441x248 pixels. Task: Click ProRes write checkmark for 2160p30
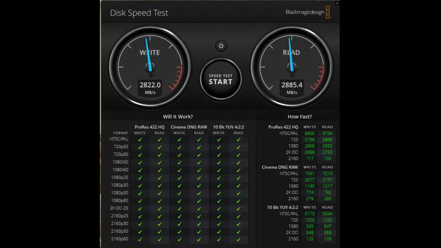(140, 224)
